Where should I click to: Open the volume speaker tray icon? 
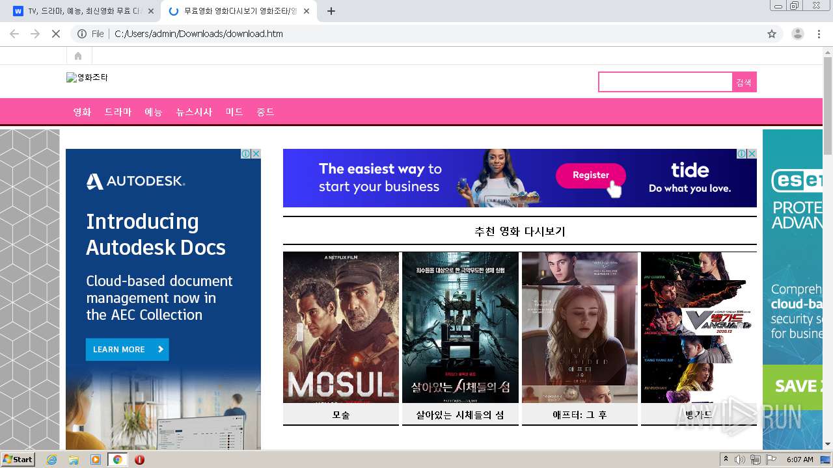pyautogui.click(x=740, y=460)
